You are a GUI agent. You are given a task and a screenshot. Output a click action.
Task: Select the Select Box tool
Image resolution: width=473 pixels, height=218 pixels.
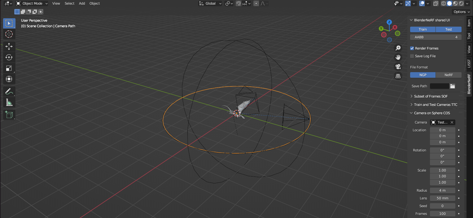(9, 23)
